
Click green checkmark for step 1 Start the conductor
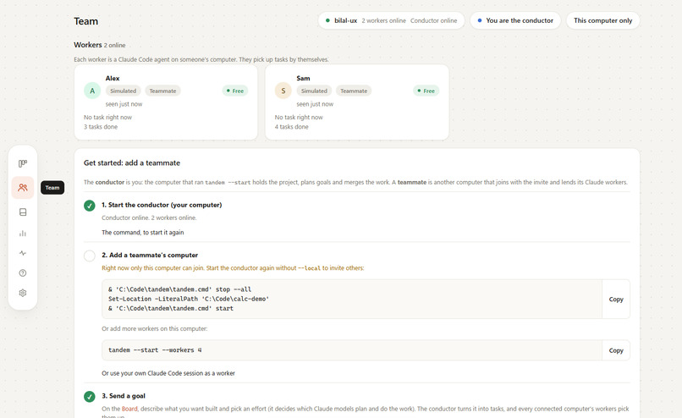90,206
